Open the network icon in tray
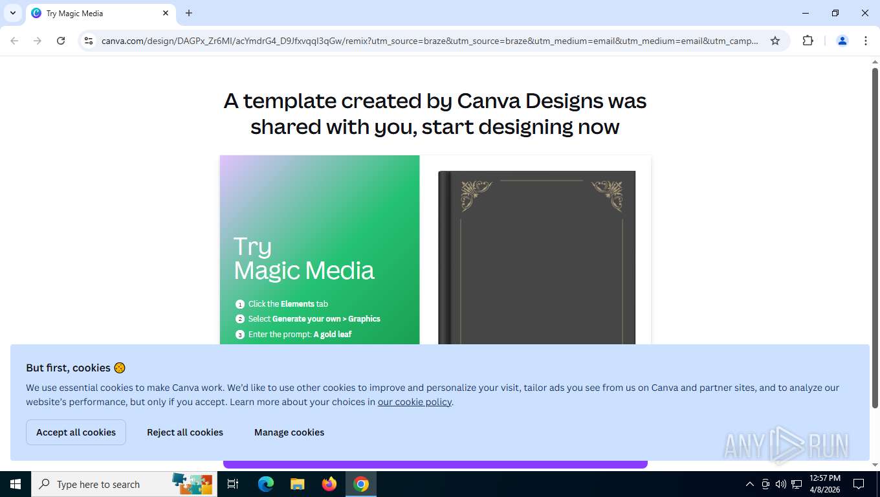 (x=797, y=484)
